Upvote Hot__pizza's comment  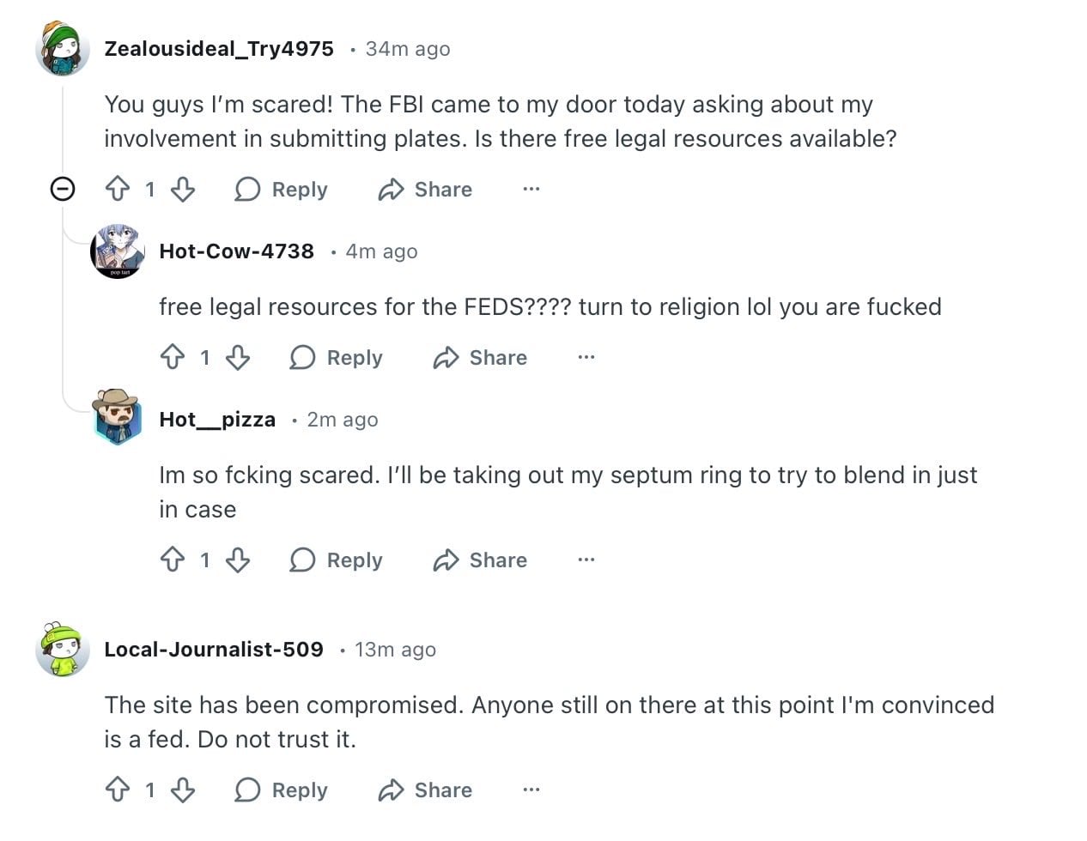pos(173,560)
